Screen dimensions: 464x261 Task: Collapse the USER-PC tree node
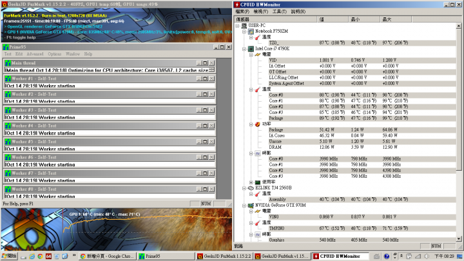pos(237,25)
